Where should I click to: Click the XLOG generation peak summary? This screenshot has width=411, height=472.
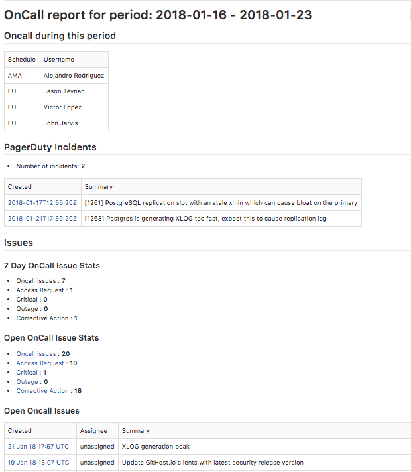(x=156, y=447)
